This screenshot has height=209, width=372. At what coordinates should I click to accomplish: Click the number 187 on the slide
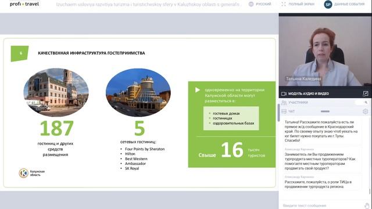pyautogui.click(x=57, y=128)
